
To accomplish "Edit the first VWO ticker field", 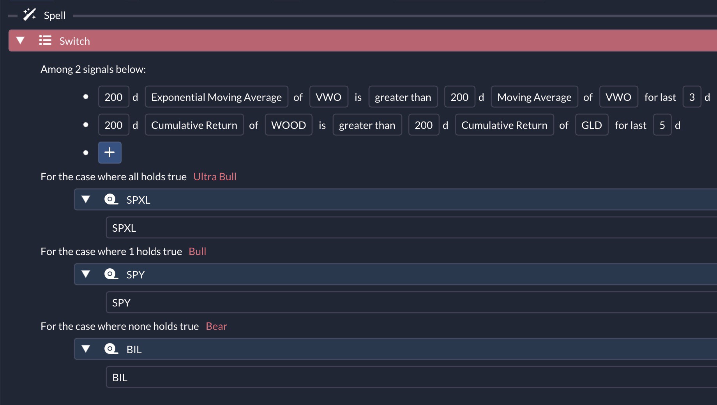I will (328, 97).
